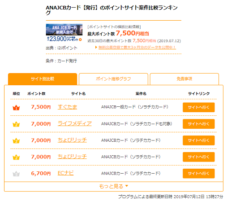Click the 条件：カード発行 text
227x201 pixels.
[x=61, y=61]
